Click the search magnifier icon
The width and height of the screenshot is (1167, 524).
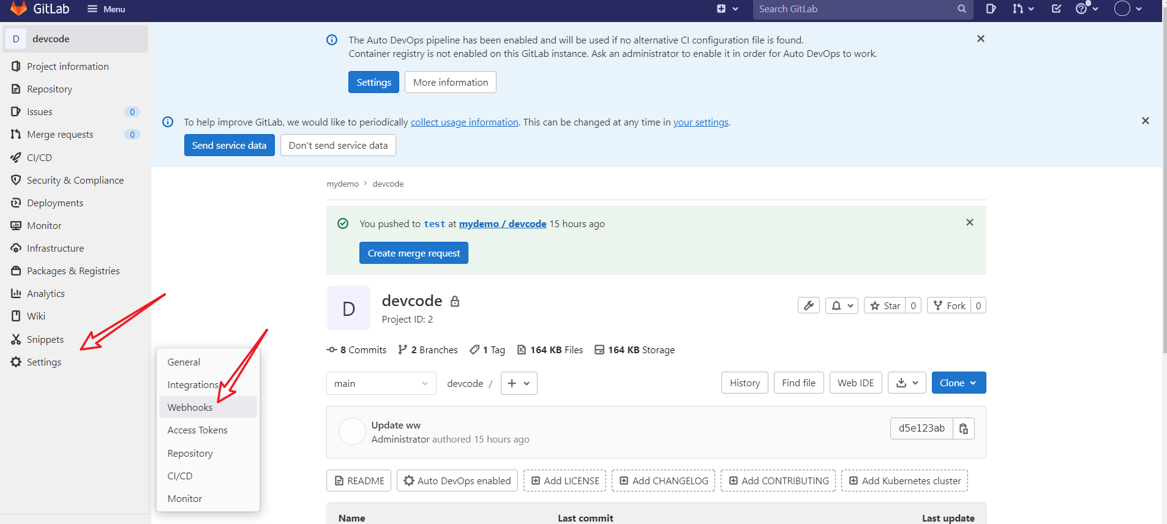(962, 9)
